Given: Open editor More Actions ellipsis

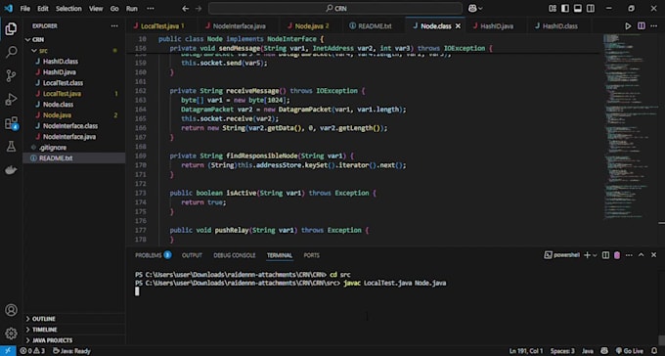Looking at the screenshot, I should (x=654, y=25).
